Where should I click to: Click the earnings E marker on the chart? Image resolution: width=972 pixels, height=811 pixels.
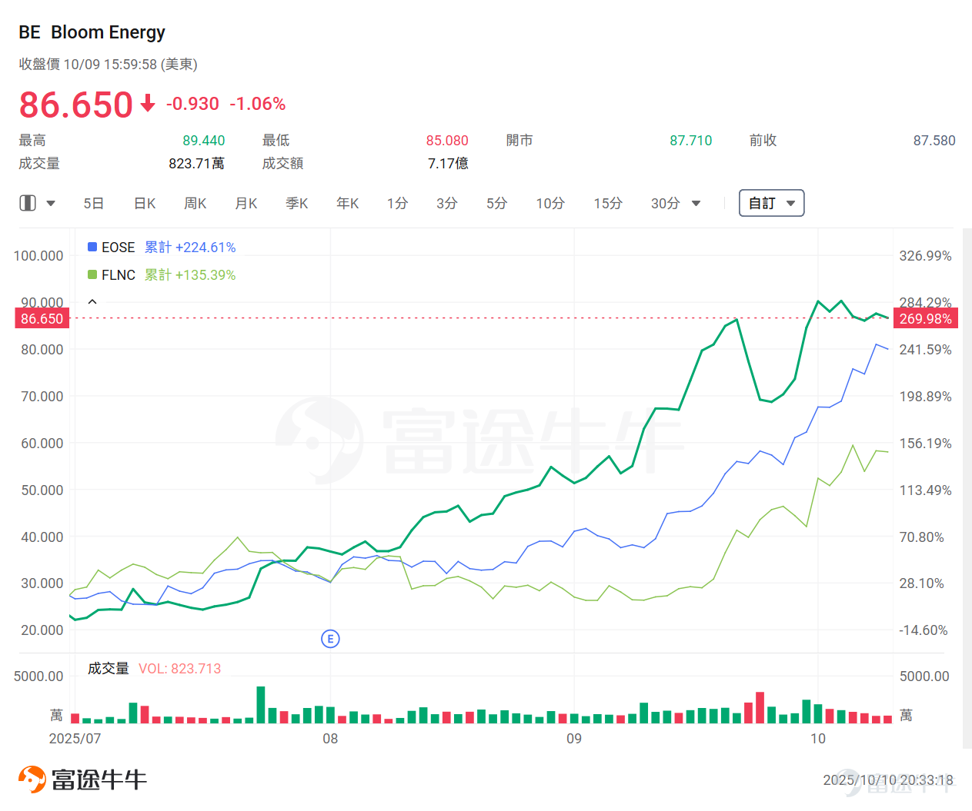(x=330, y=639)
